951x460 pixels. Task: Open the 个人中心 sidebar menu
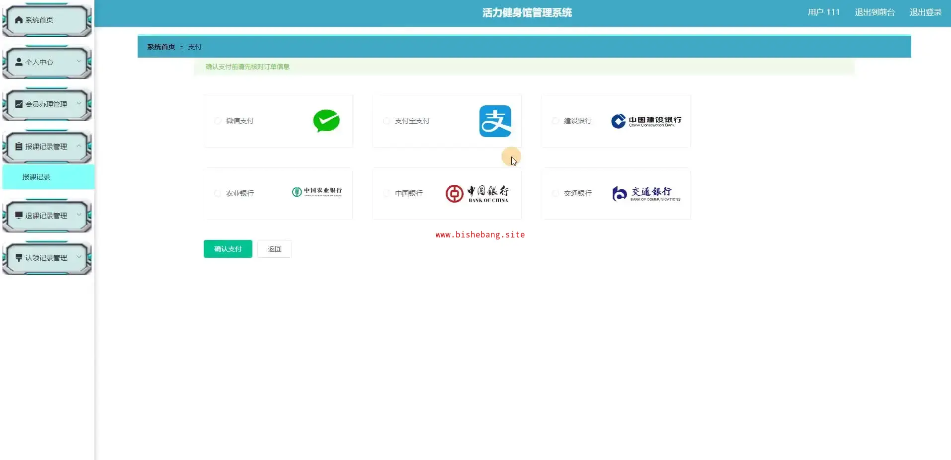point(47,62)
